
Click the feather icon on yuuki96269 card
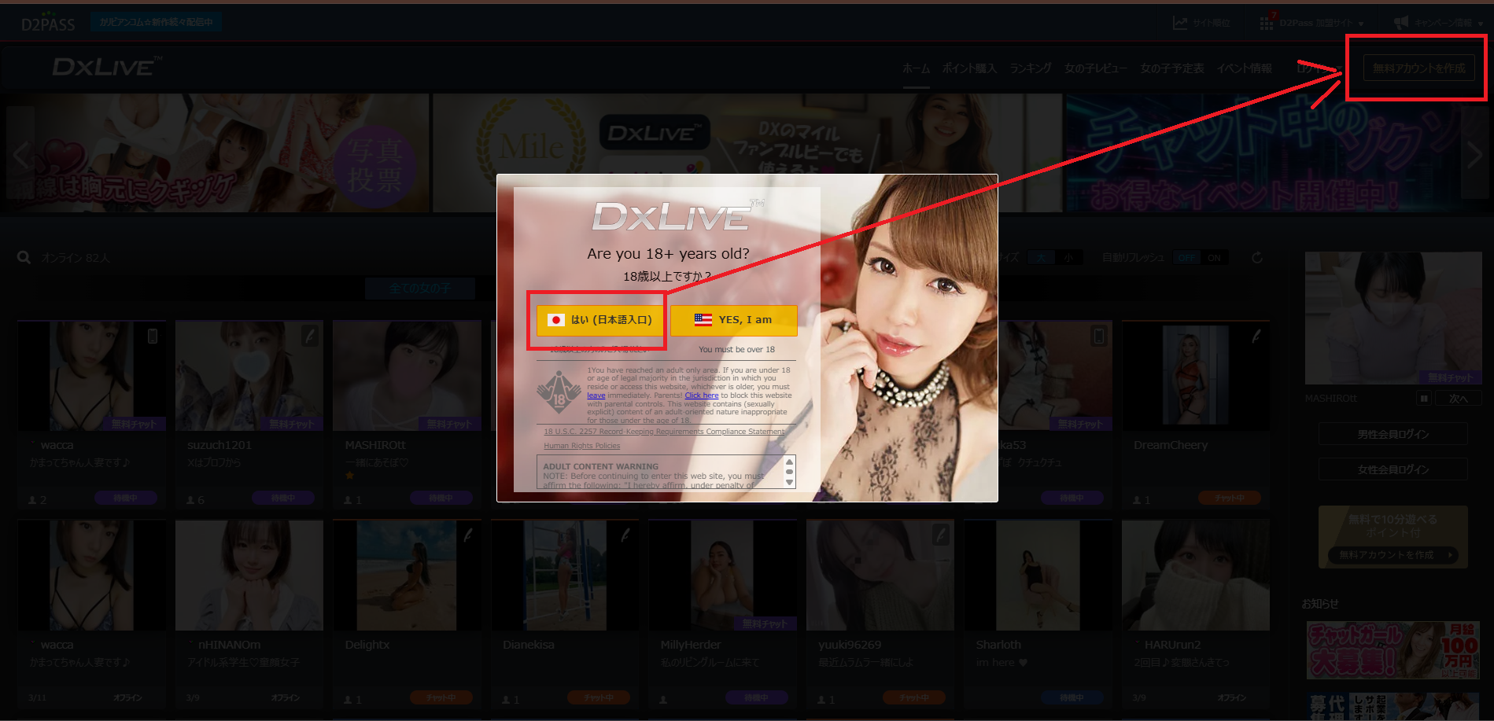[x=941, y=535]
